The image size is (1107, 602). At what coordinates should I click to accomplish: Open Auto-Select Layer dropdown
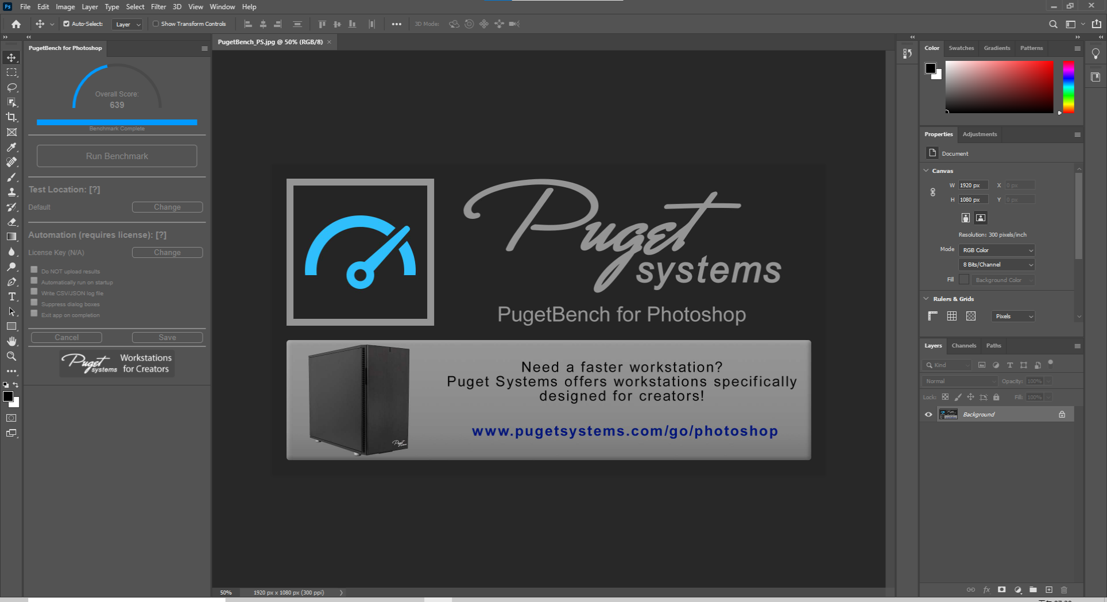[x=127, y=24]
